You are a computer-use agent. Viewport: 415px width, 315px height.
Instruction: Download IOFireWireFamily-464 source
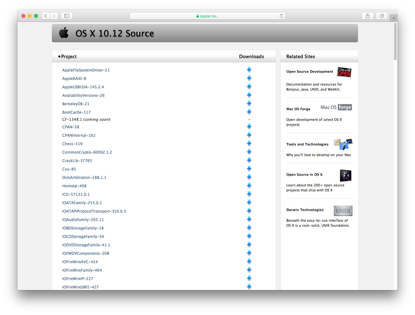249,269
